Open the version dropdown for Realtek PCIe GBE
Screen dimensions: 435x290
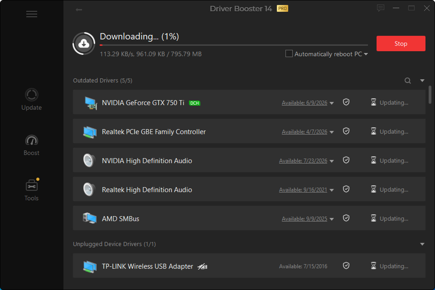pyautogui.click(x=332, y=132)
